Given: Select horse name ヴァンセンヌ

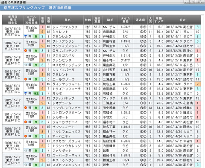Looking at the screenshot, I should point(62,60).
